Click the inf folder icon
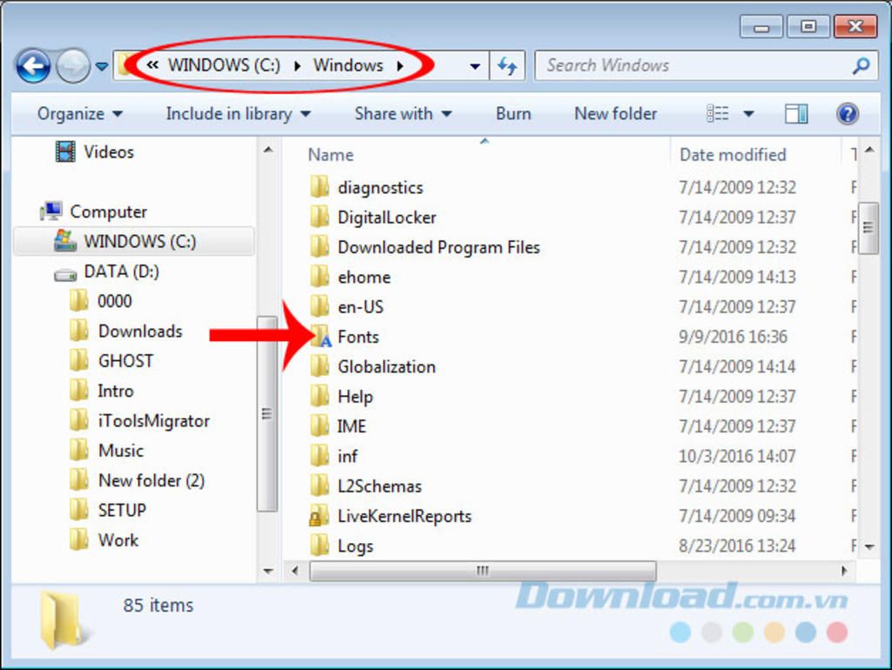This screenshot has width=892, height=670. 320,456
